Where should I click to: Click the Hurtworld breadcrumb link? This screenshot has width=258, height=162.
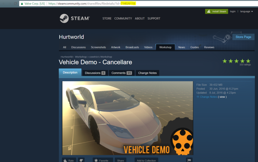tap(67, 57)
